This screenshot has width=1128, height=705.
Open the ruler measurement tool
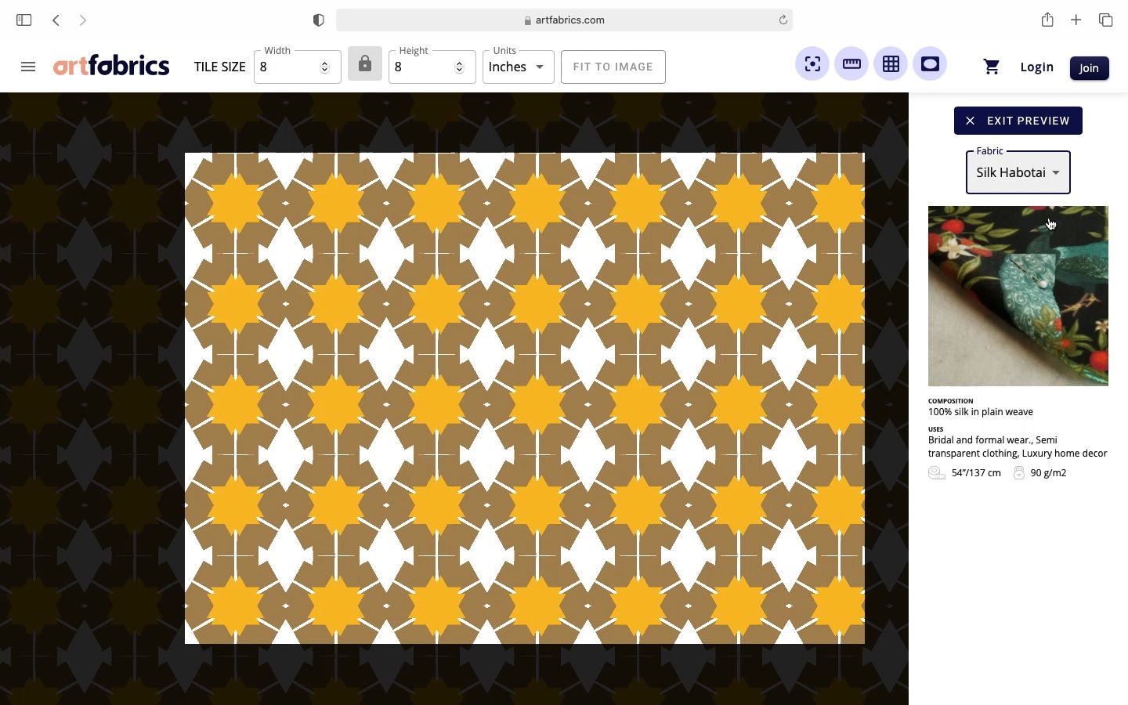tap(851, 63)
